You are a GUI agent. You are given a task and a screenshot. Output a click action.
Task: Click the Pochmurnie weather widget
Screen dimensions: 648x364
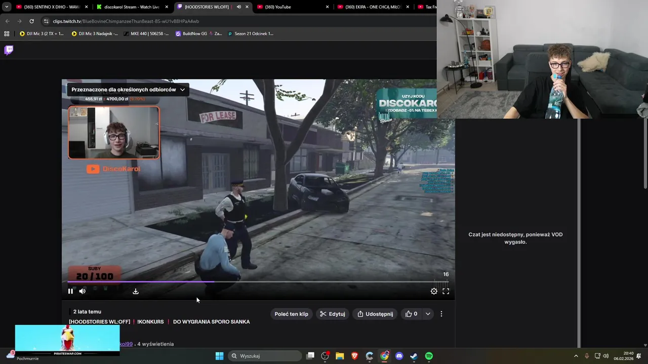pos(22,355)
